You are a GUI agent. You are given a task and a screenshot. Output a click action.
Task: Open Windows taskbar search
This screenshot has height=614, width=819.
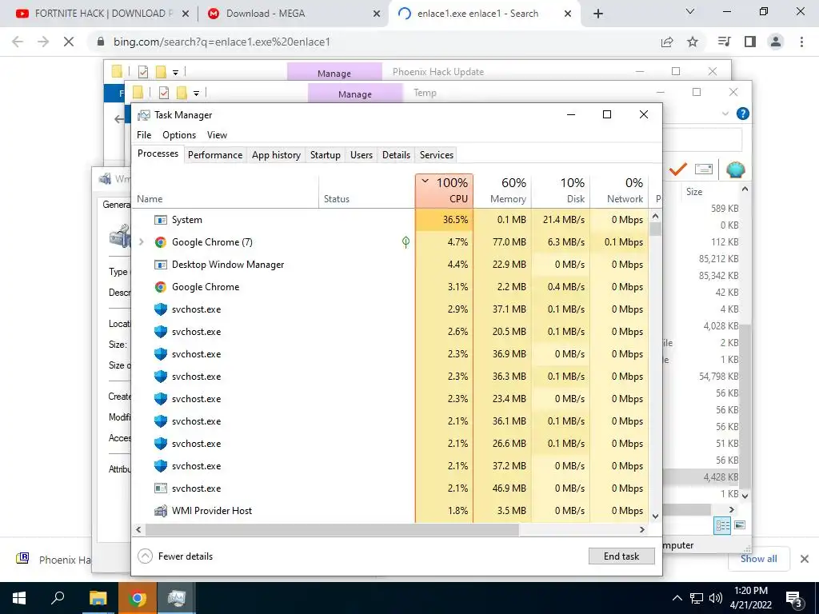(x=58, y=598)
